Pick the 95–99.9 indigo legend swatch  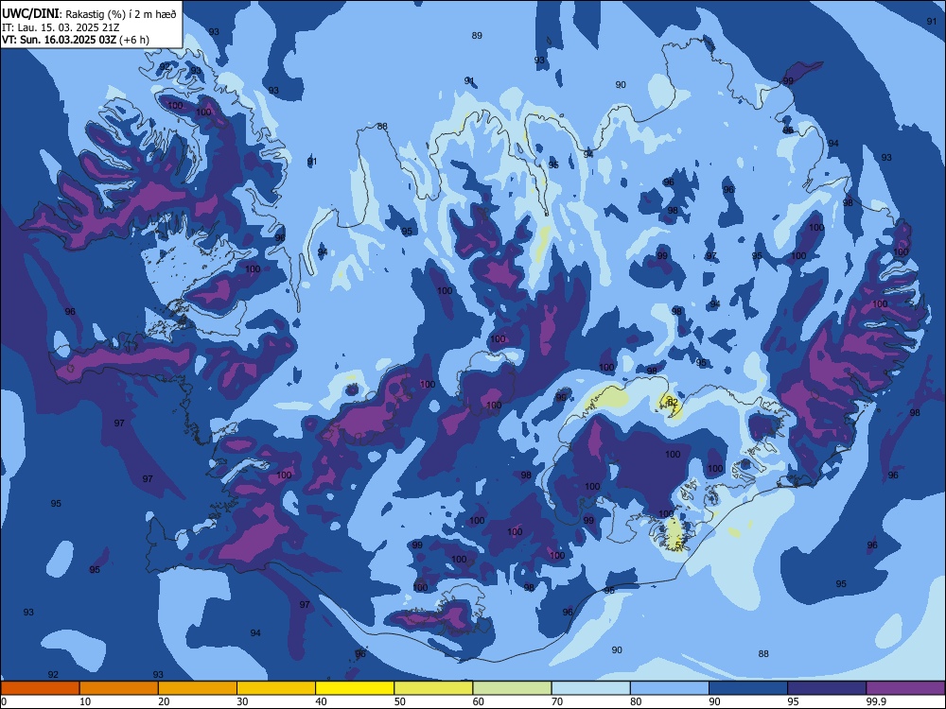point(827,688)
